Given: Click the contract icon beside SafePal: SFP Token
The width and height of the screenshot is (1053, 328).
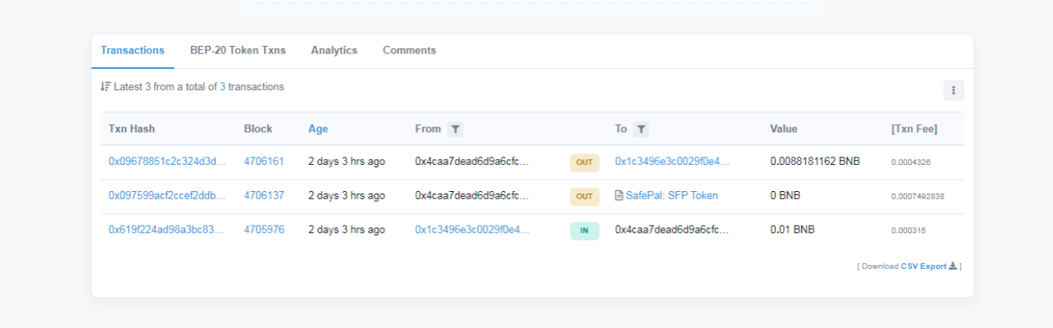Looking at the screenshot, I should [x=619, y=196].
